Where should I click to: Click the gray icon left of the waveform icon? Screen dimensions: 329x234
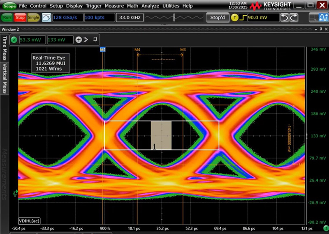point(314,18)
